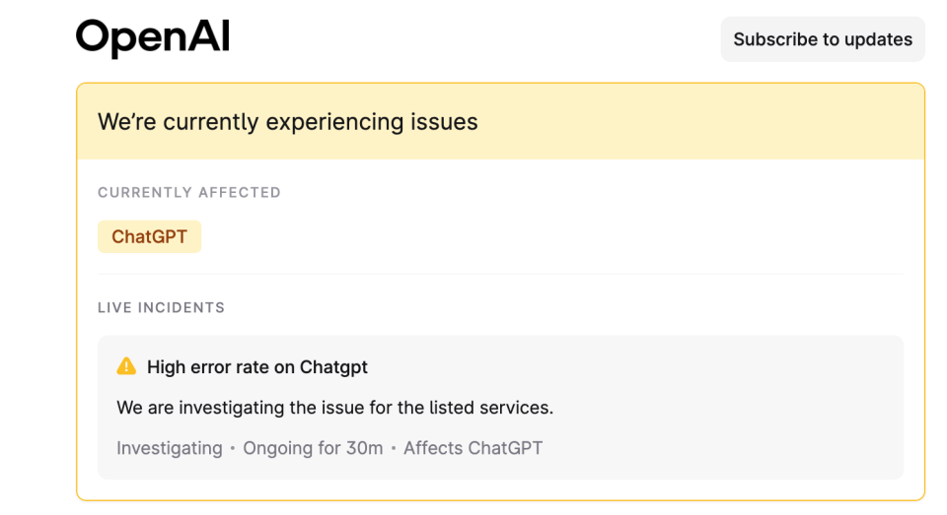Click the dot separator after Investigating
This screenshot has height=515, width=947.
[233, 449]
